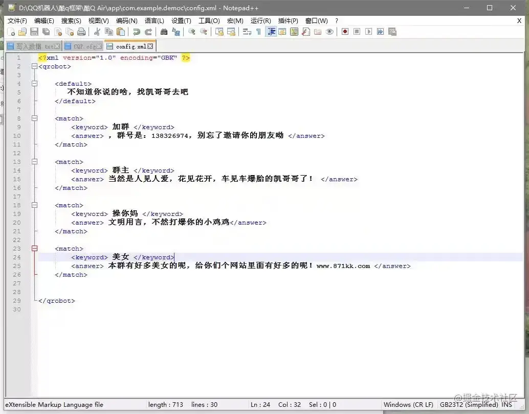The width and height of the screenshot is (529, 414).
Task: Open the 窗口(W) menu
Action: (x=317, y=21)
